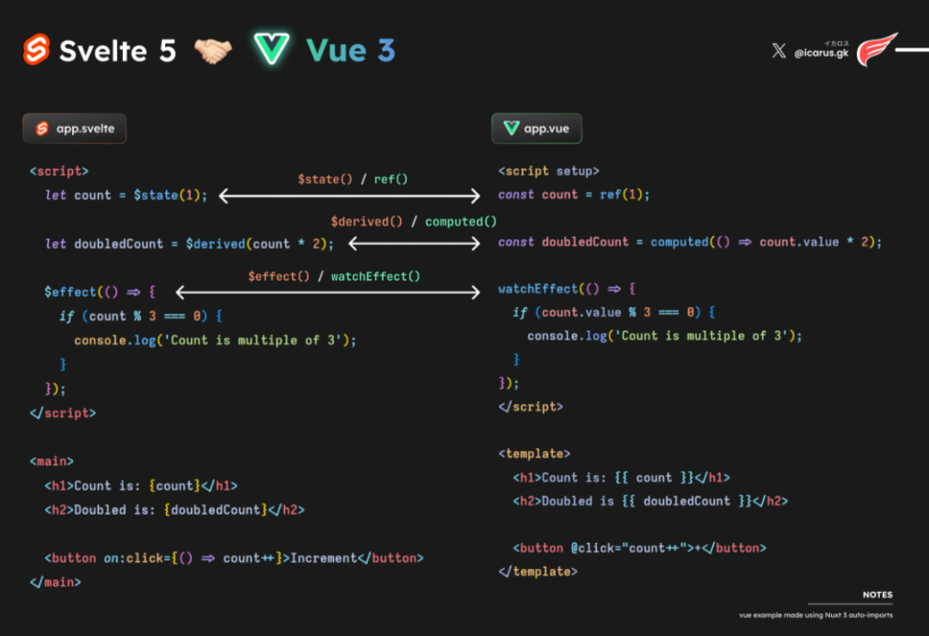Click the "const doubledCount = computed(...)" line

[690, 243]
